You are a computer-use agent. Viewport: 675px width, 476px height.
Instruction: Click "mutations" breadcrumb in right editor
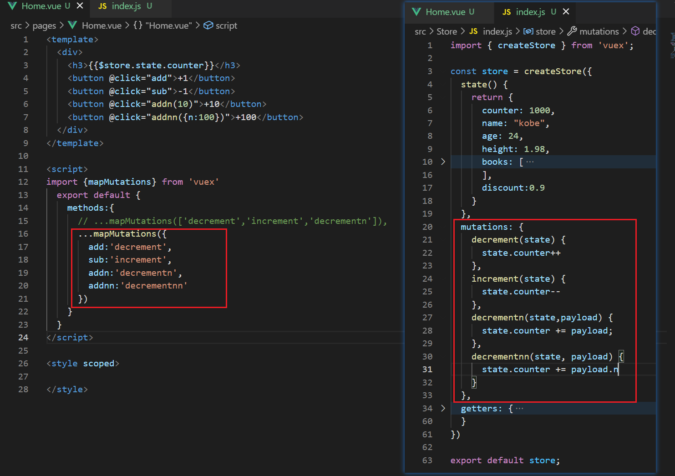(599, 31)
